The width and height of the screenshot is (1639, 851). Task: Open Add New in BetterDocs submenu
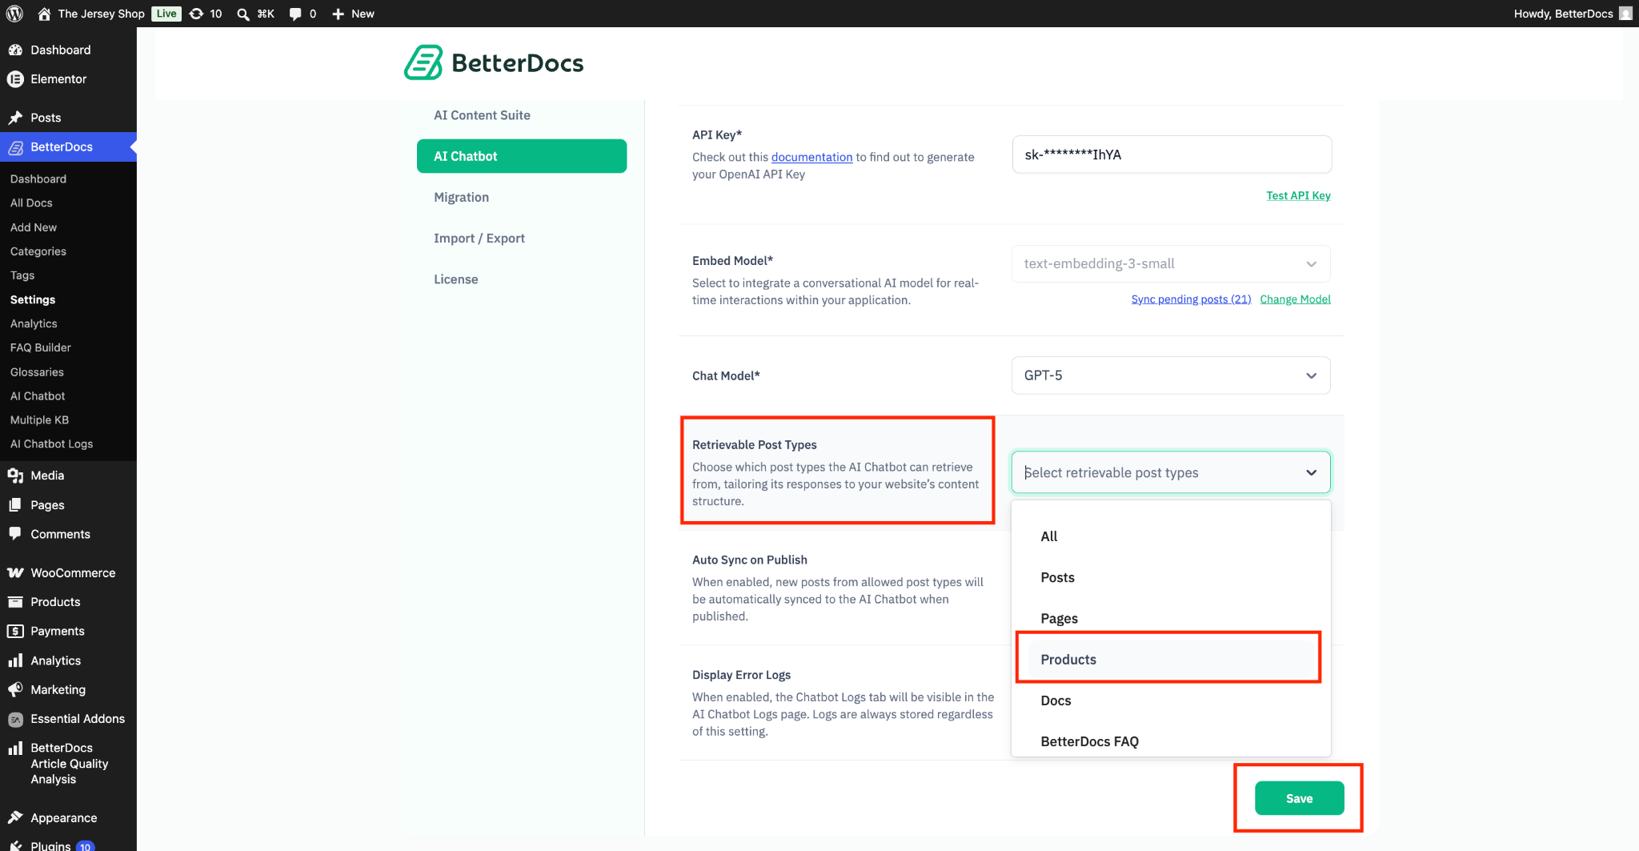(x=34, y=227)
